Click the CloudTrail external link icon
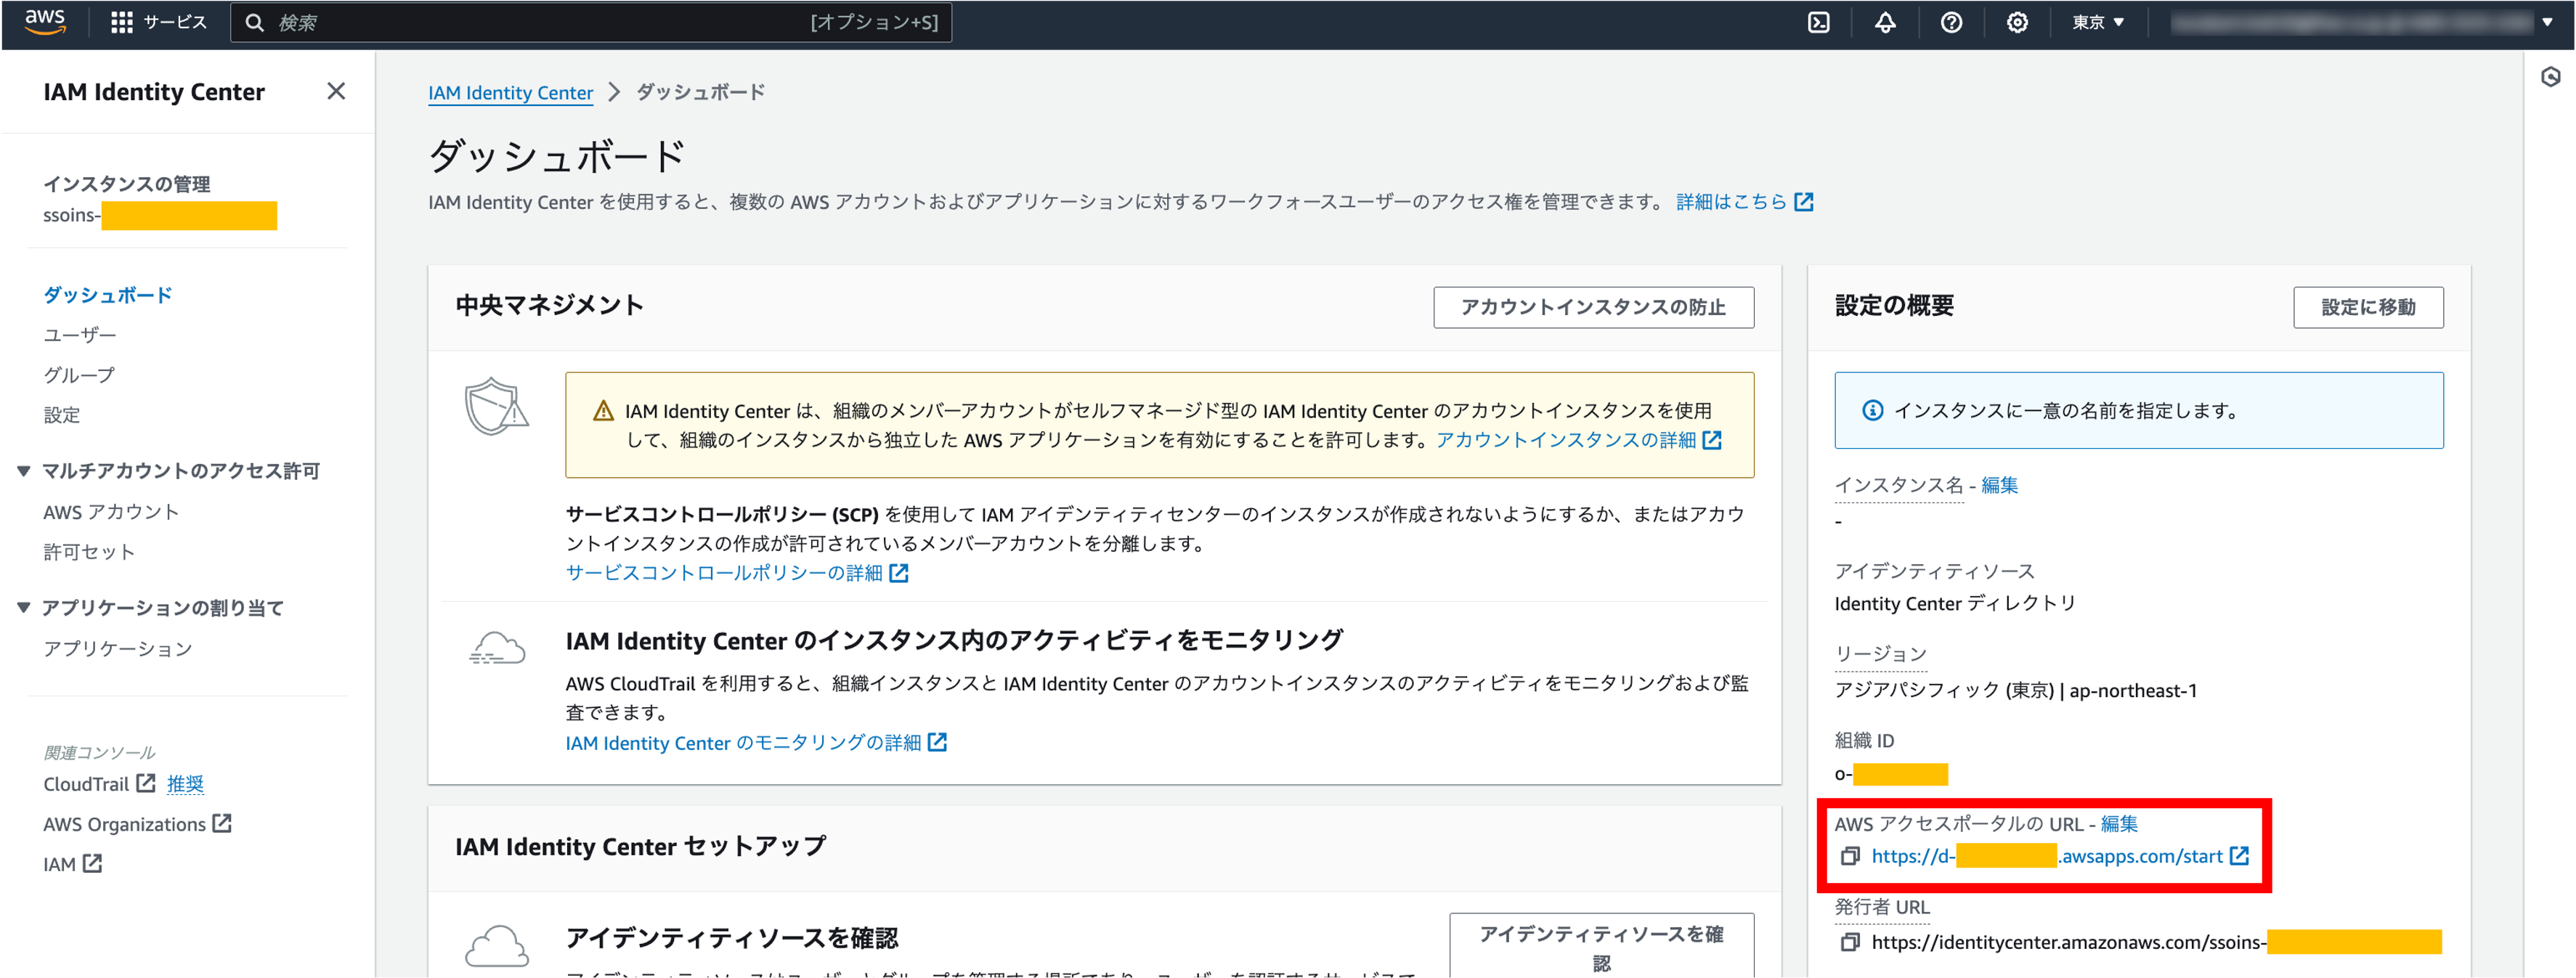 point(146,783)
